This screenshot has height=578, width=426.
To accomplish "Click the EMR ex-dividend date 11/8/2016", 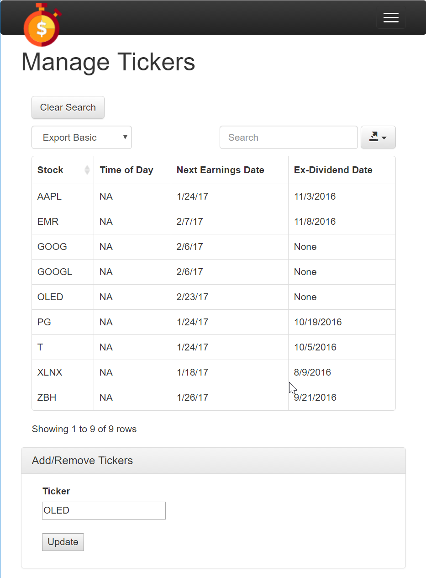I will click(x=315, y=222).
